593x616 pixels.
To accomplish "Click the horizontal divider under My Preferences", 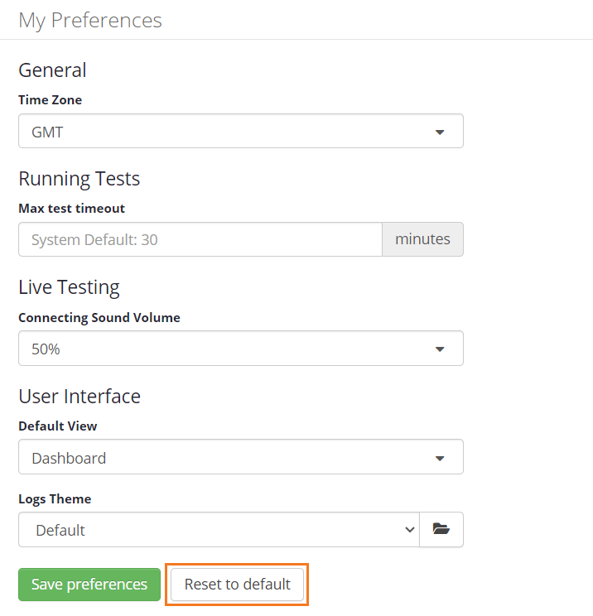I will 296,39.
